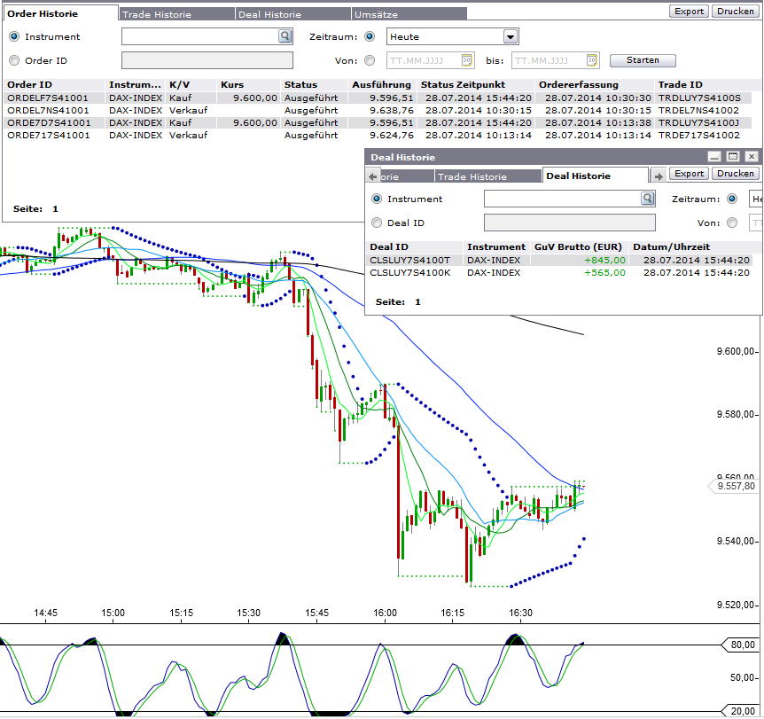
Task: Switch to the Umsätze tab
Action: tap(409, 14)
